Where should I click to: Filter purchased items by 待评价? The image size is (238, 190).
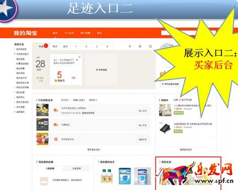click(93, 100)
